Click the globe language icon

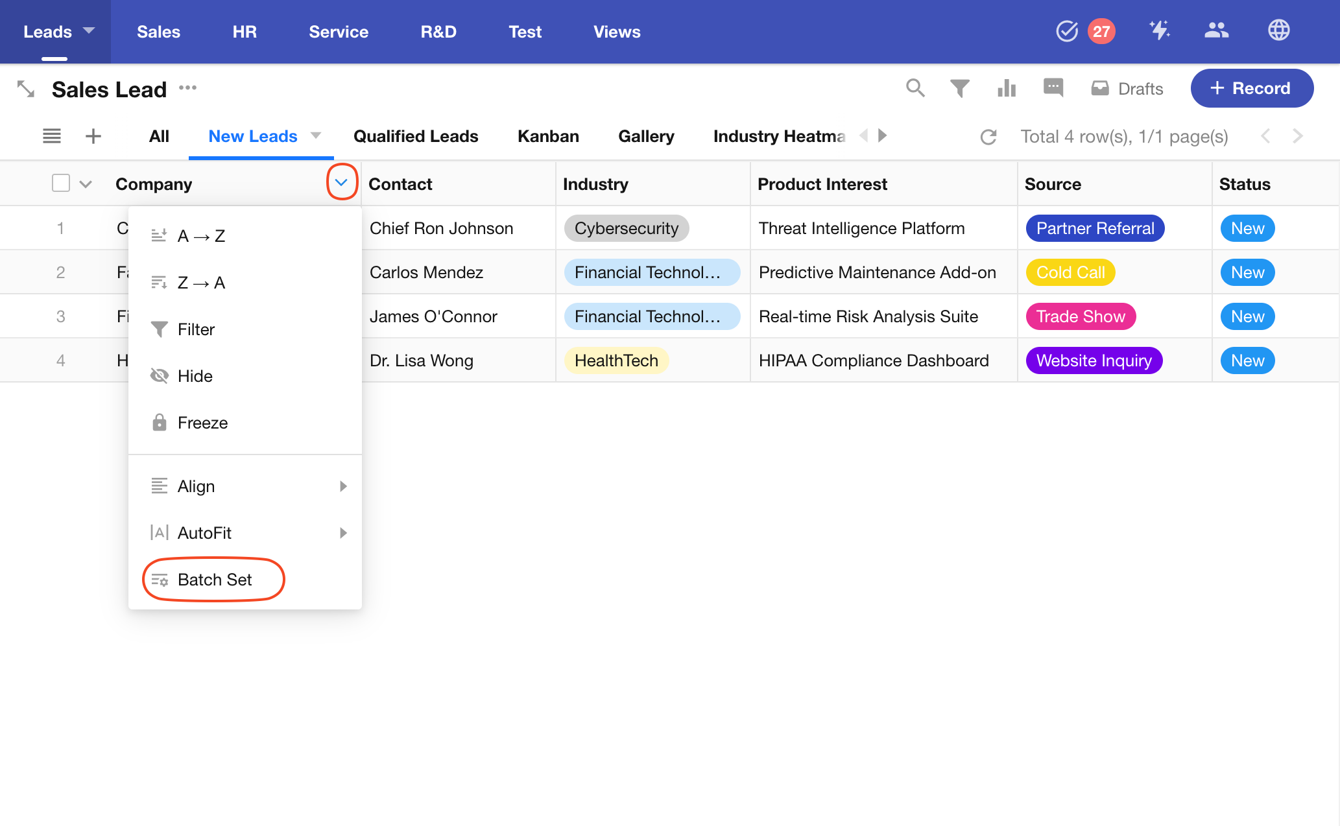(x=1278, y=30)
